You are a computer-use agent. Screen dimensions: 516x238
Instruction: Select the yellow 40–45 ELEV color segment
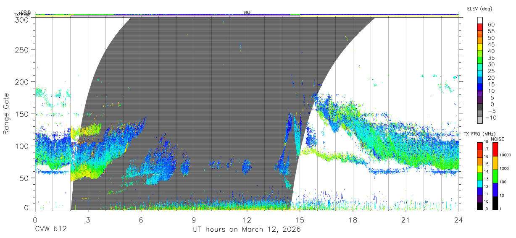(x=480, y=48)
